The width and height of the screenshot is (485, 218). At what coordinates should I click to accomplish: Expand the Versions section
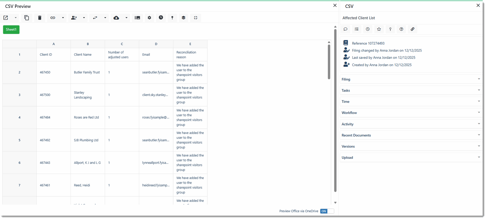pyautogui.click(x=411, y=146)
